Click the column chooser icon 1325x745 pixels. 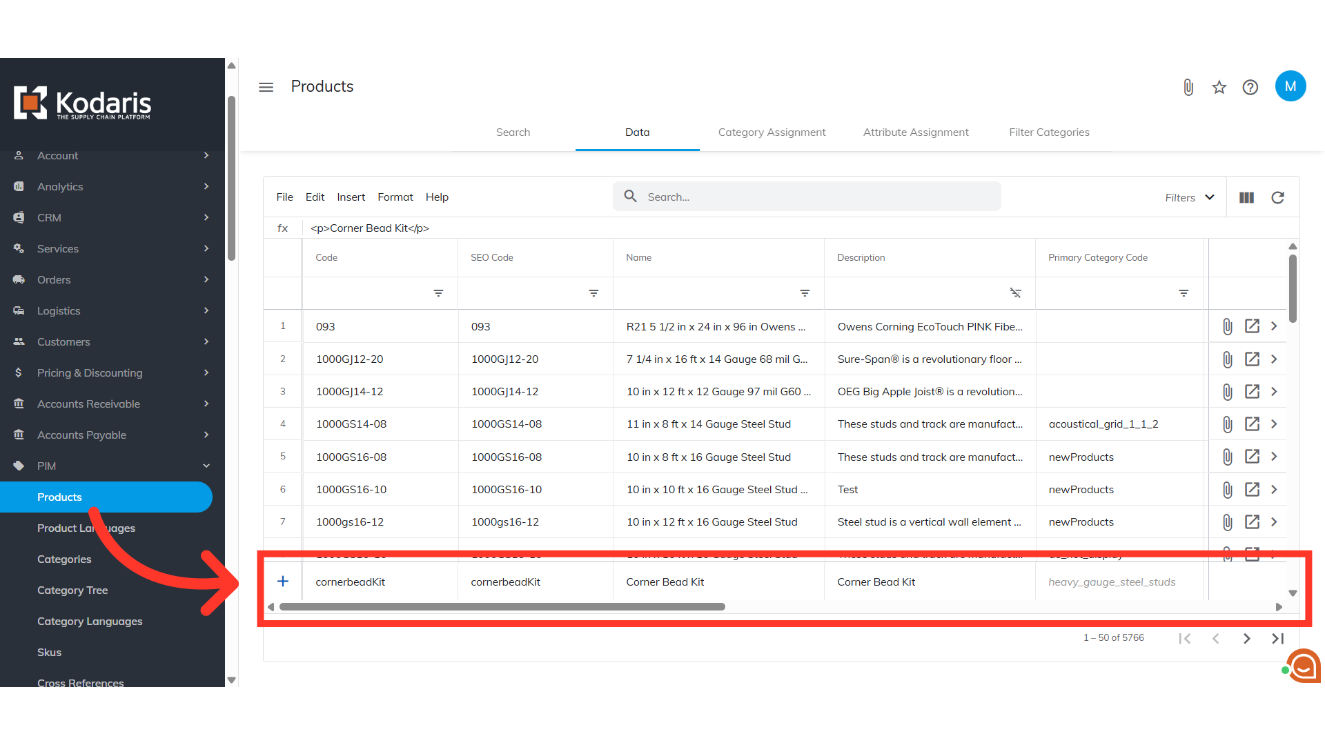(x=1246, y=198)
